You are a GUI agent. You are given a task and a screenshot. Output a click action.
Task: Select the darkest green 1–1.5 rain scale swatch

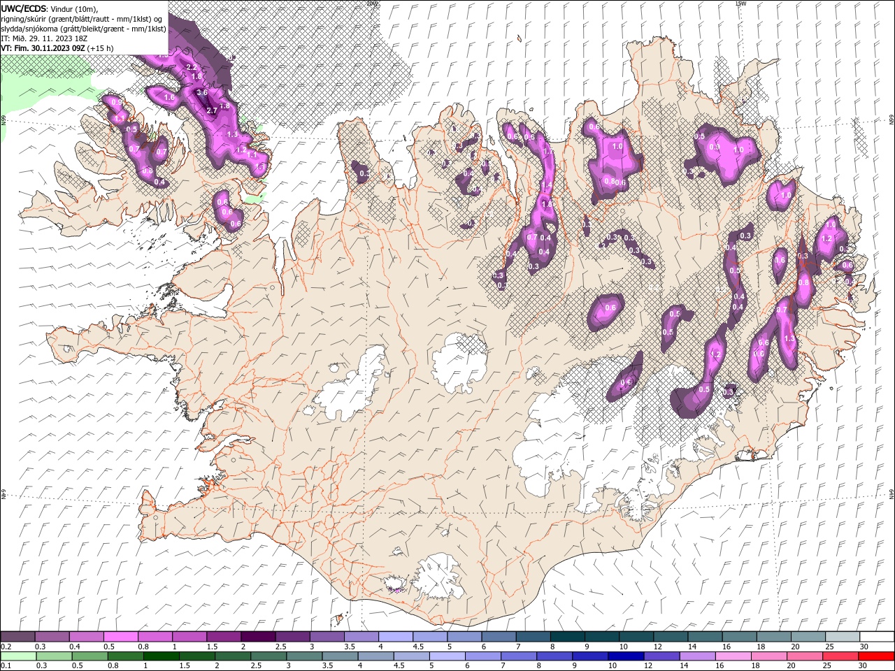[162, 656]
